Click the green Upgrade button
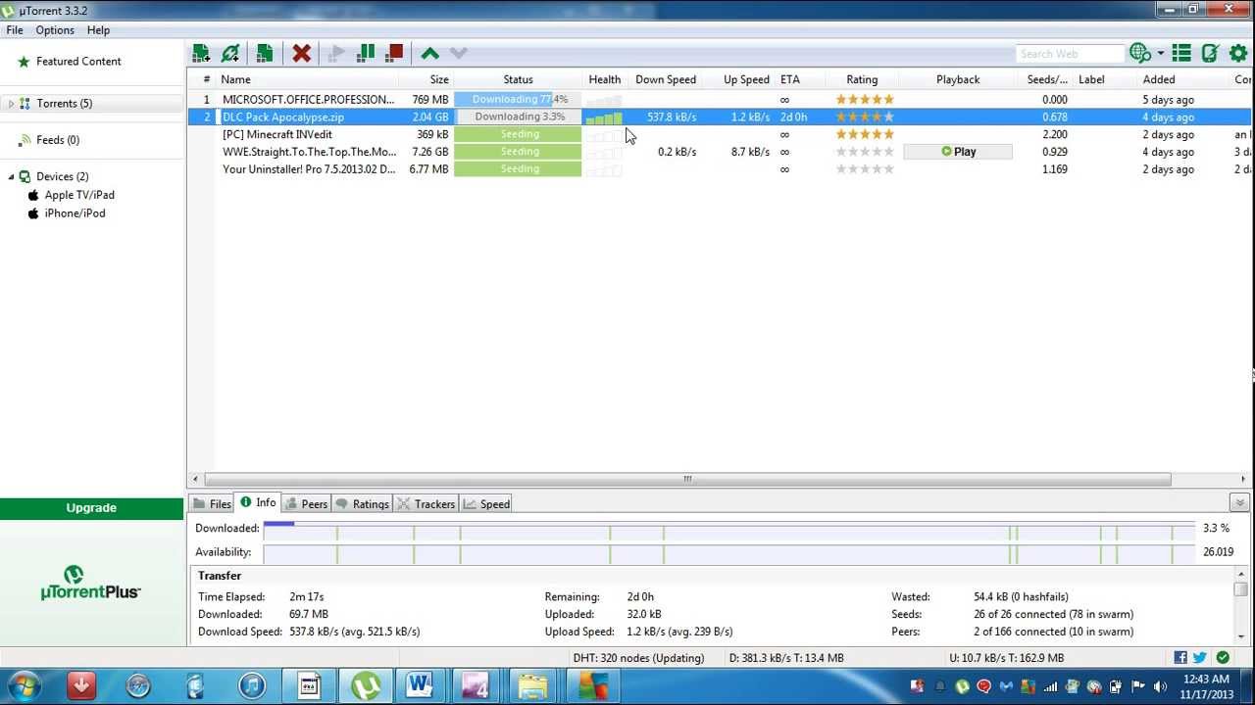 pos(91,508)
